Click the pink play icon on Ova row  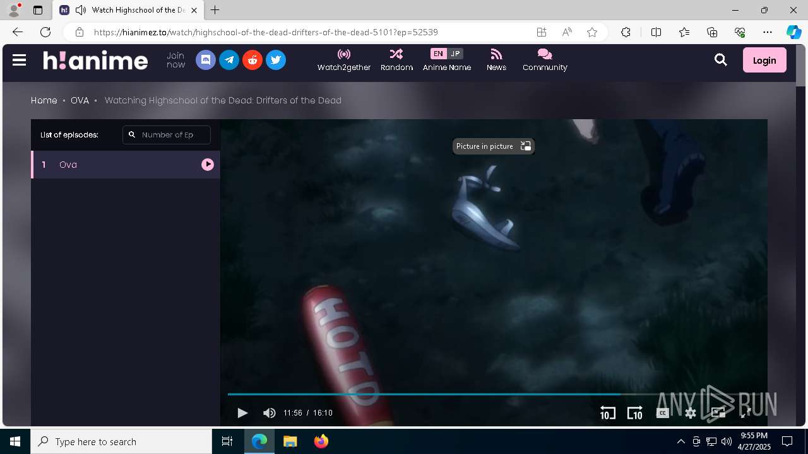tap(208, 165)
